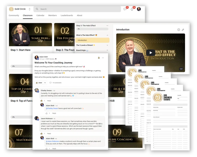197x157 pixels.
Task: Toggle the Liked button on the post
Action: pyautogui.click(x=39, y=83)
